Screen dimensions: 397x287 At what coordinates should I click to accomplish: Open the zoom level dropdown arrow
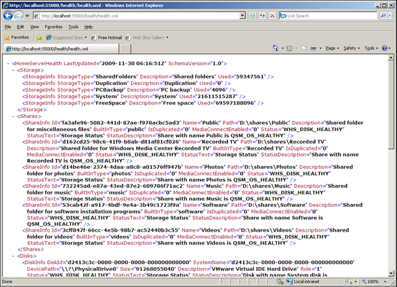[385, 281]
